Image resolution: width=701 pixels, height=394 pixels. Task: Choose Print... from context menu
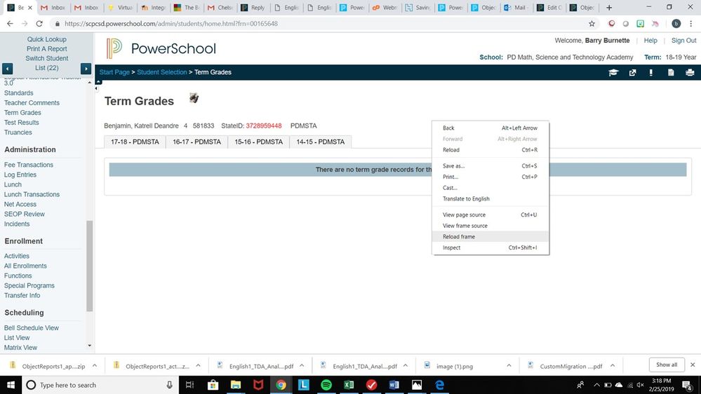490,177
